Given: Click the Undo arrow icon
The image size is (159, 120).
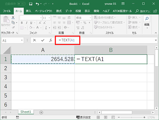Looking at the screenshot, I should [37, 4].
